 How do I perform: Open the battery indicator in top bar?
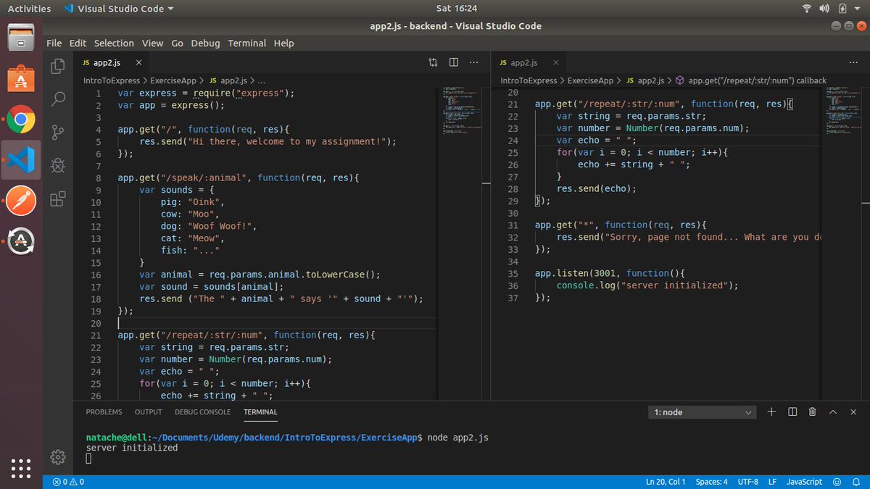point(842,9)
